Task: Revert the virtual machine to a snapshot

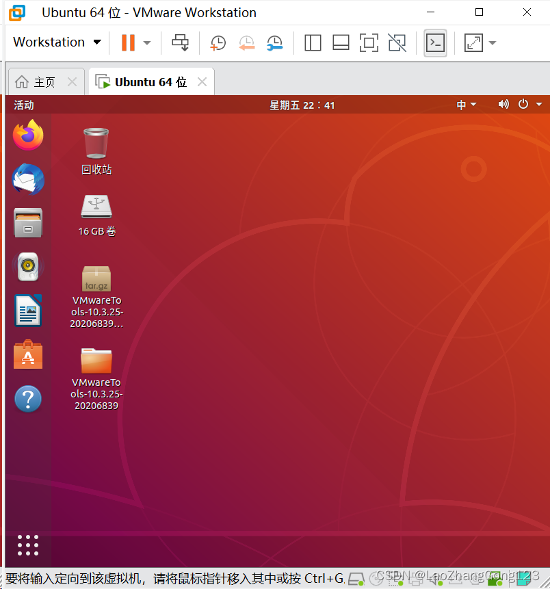Action: [x=247, y=43]
